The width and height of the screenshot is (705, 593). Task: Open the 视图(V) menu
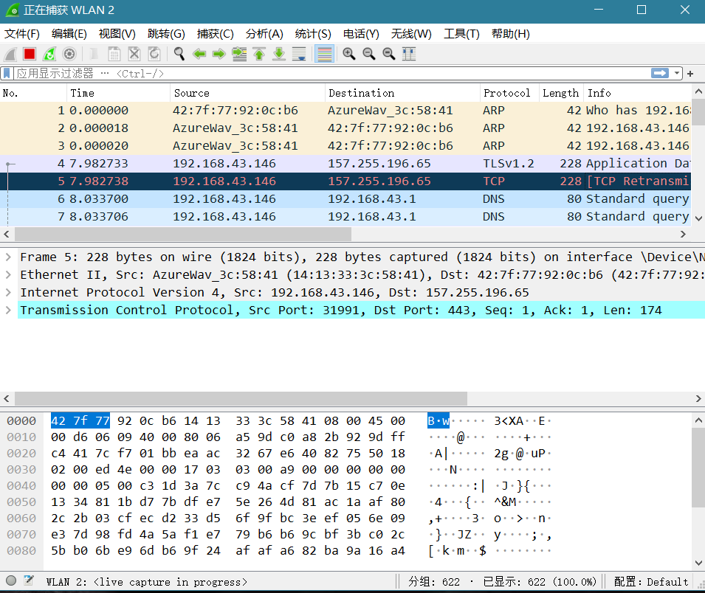(117, 34)
